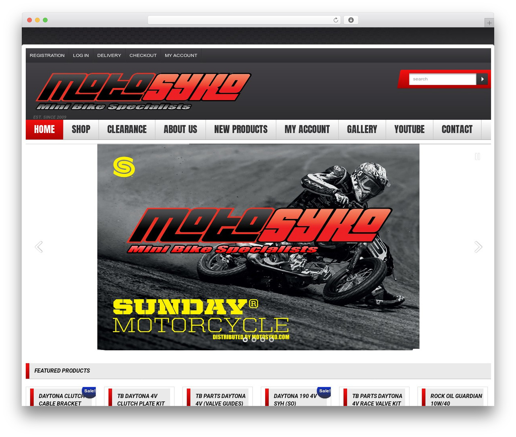
Task: Go to the previous slide arrow
Action: (x=39, y=247)
